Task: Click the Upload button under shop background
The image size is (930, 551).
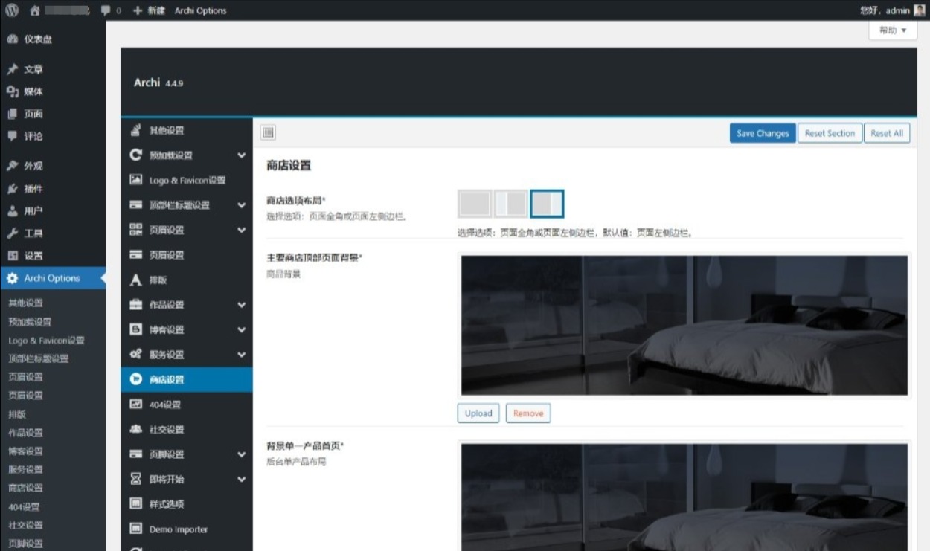Action: pos(478,413)
